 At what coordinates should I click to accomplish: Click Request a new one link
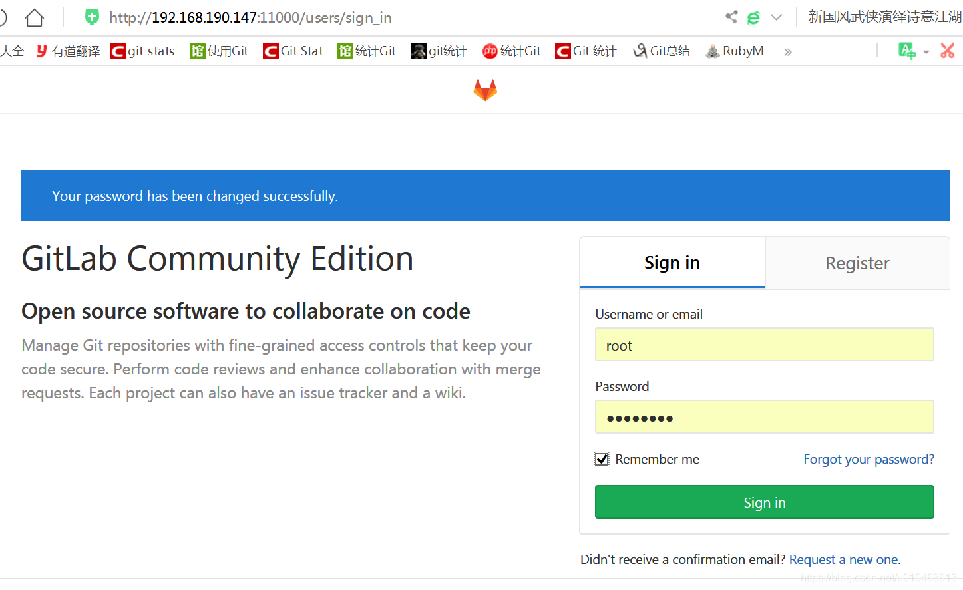[844, 559]
